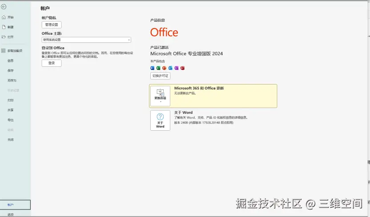The height and width of the screenshot is (217, 370).
Task: Click the new document icon beside 新建
Action: (x=4, y=27)
